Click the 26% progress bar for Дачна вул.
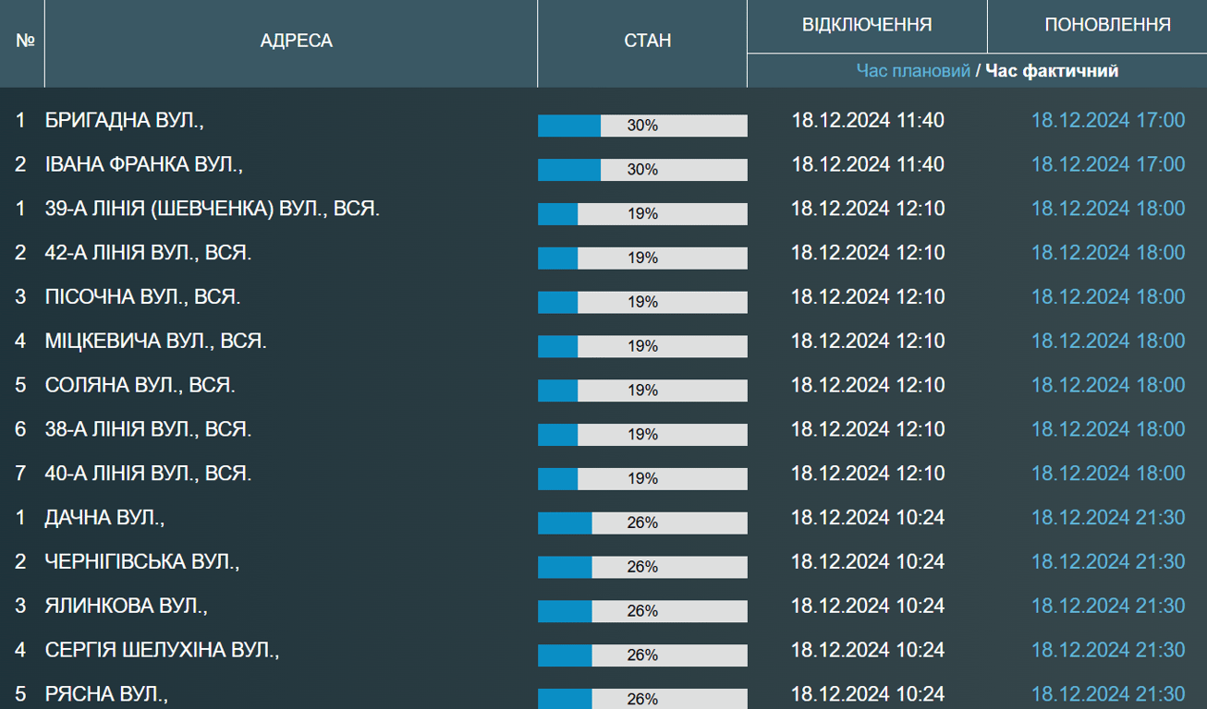The height and width of the screenshot is (709, 1207). tap(642, 523)
